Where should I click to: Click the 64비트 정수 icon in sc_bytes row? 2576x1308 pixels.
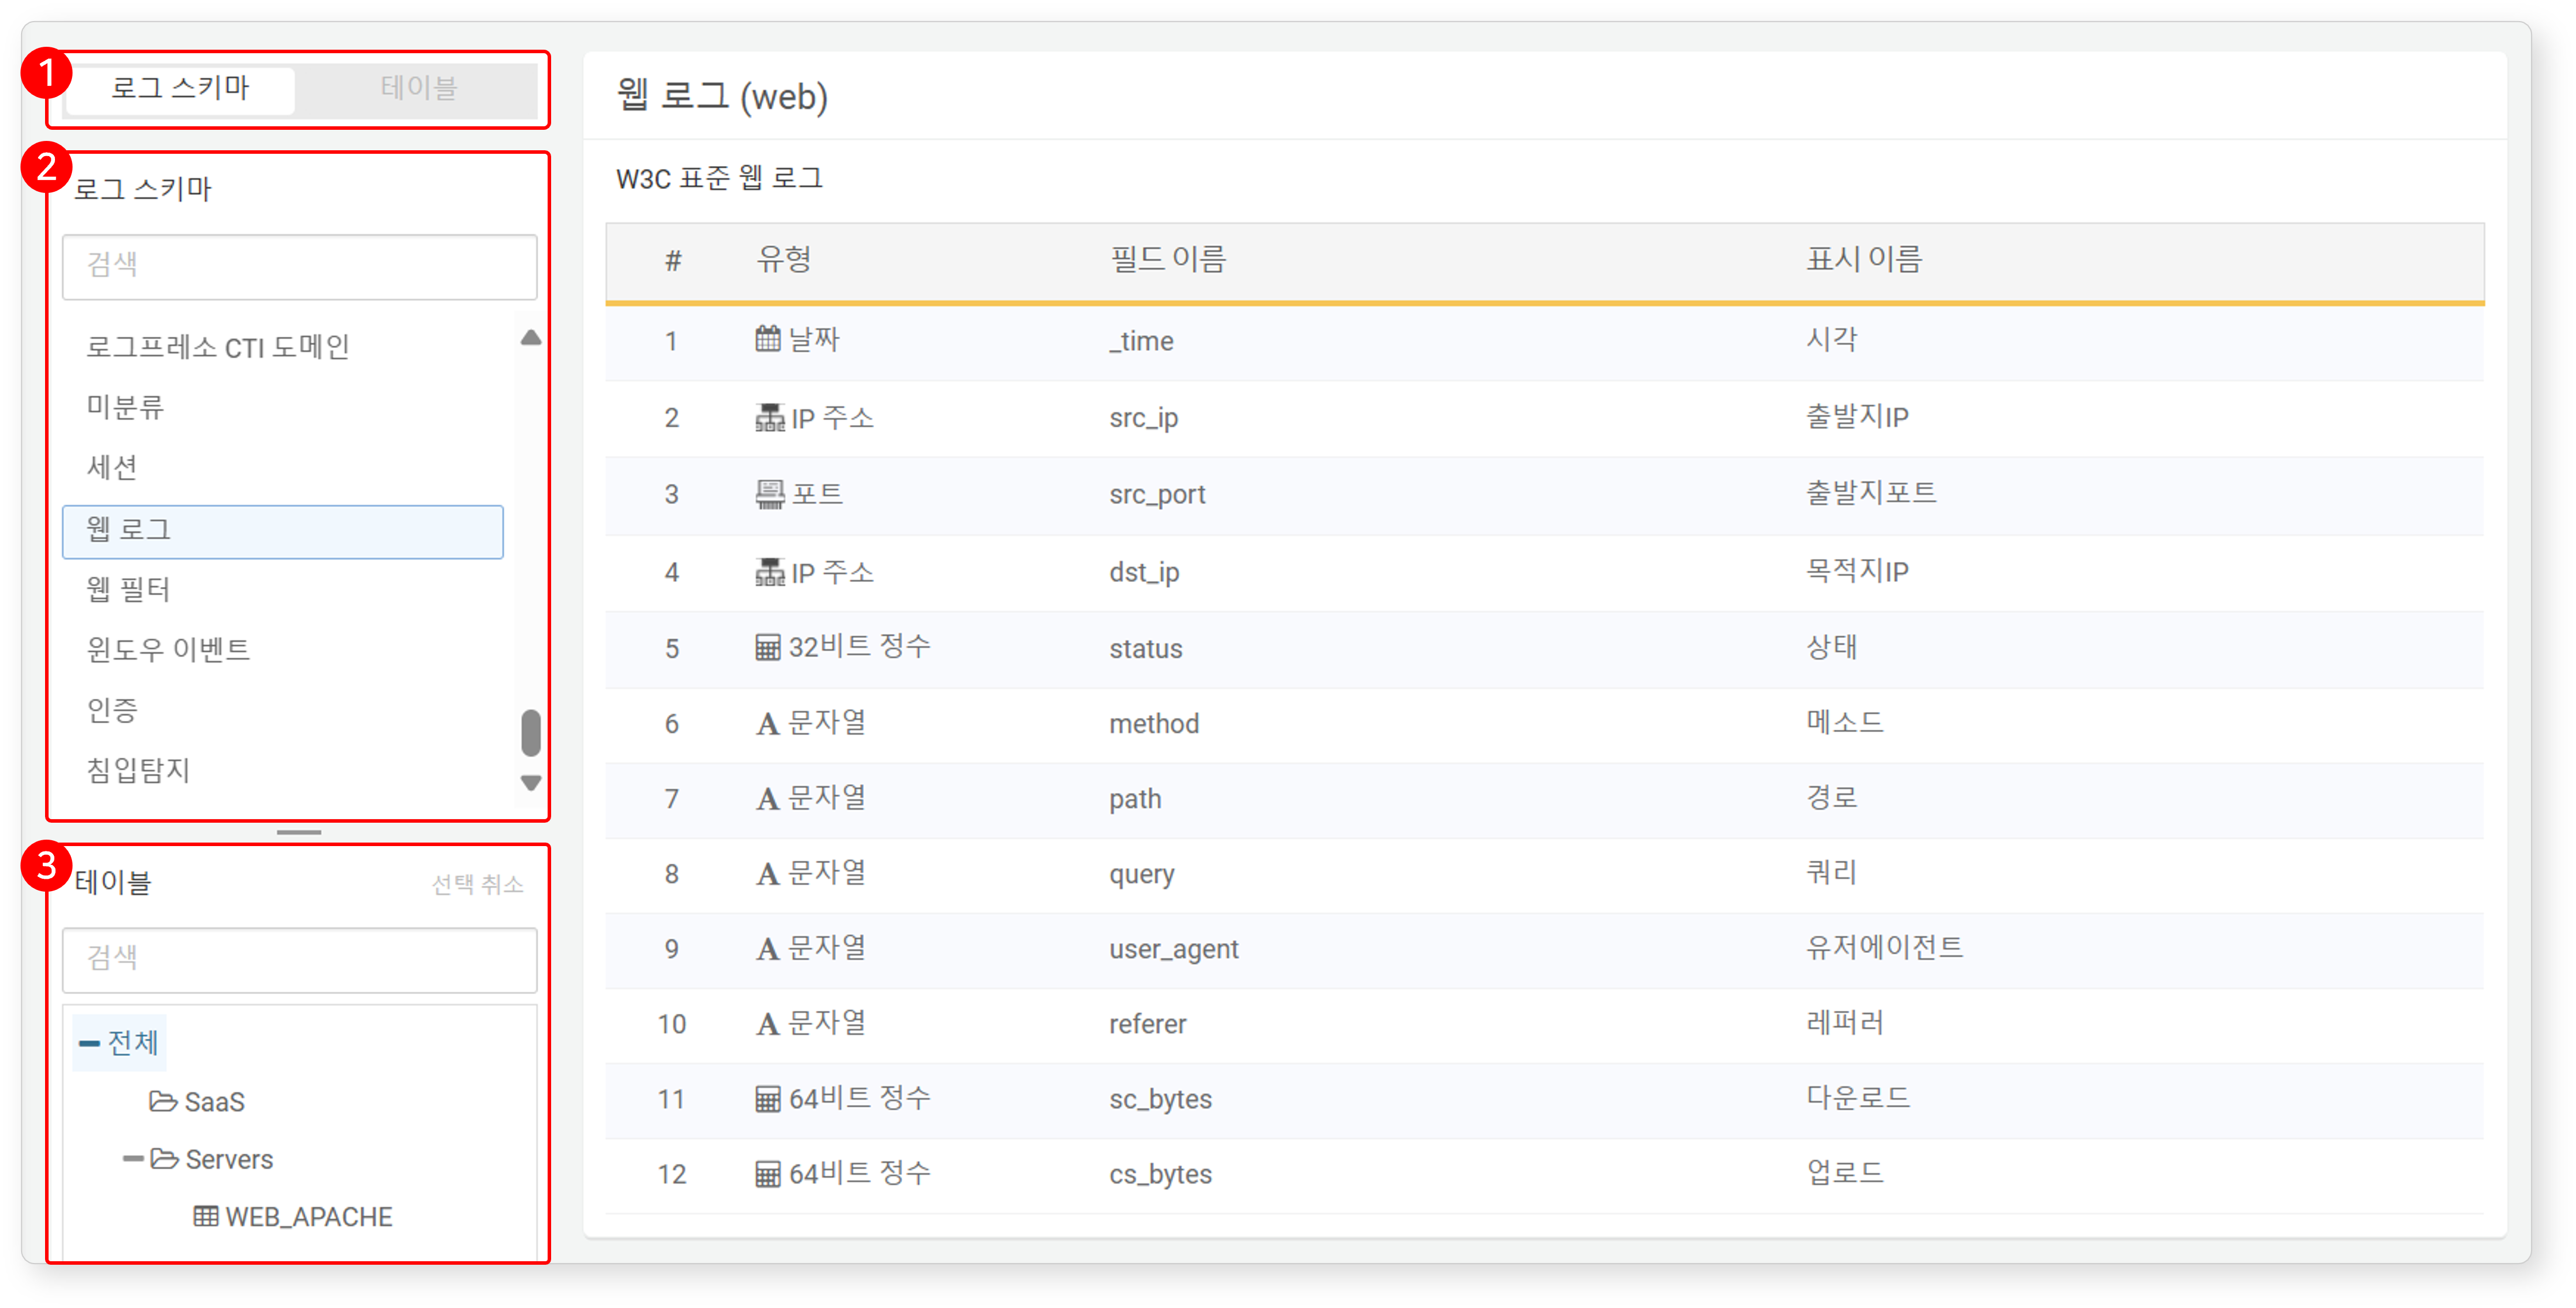(767, 1099)
